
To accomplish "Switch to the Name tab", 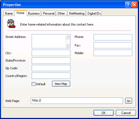I will click(x=9, y=13).
